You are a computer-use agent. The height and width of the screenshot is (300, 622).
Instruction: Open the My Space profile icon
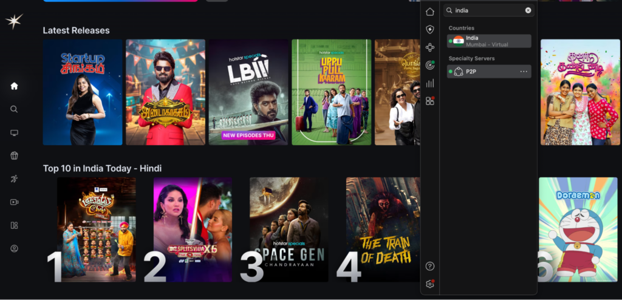pyautogui.click(x=15, y=249)
